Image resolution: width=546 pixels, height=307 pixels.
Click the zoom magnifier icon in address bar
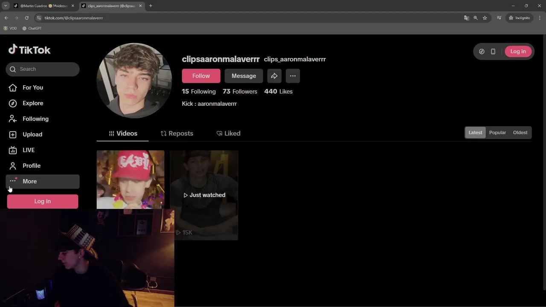pos(476,18)
